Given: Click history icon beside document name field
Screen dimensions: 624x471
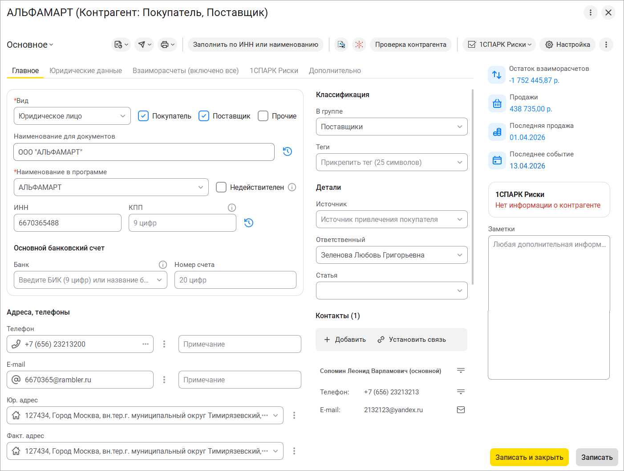Looking at the screenshot, I should click(x=288, y=152).
